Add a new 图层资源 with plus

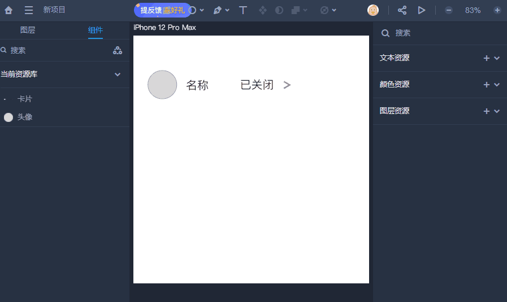(486, 111)
